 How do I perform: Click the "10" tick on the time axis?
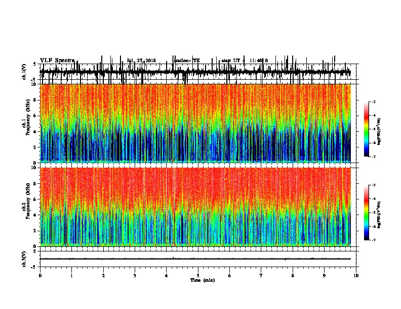pos(356,276)
